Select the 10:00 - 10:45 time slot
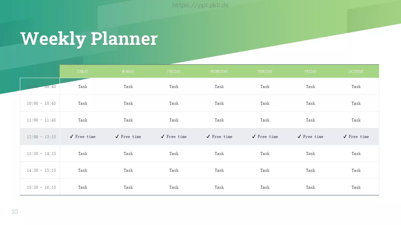Screen dimensions: 401x225 click(x=41, y=103)
